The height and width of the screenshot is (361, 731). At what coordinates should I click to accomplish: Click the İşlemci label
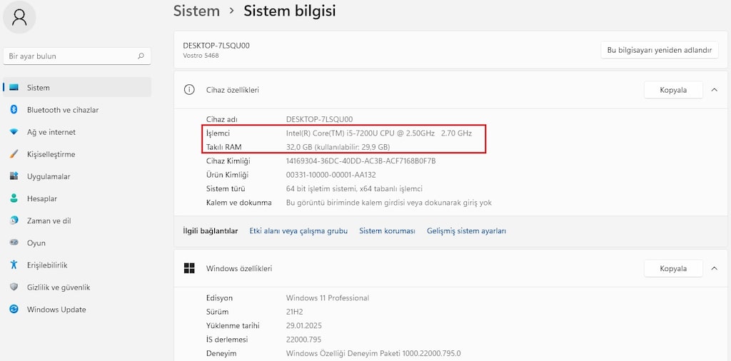click(218, 133)
